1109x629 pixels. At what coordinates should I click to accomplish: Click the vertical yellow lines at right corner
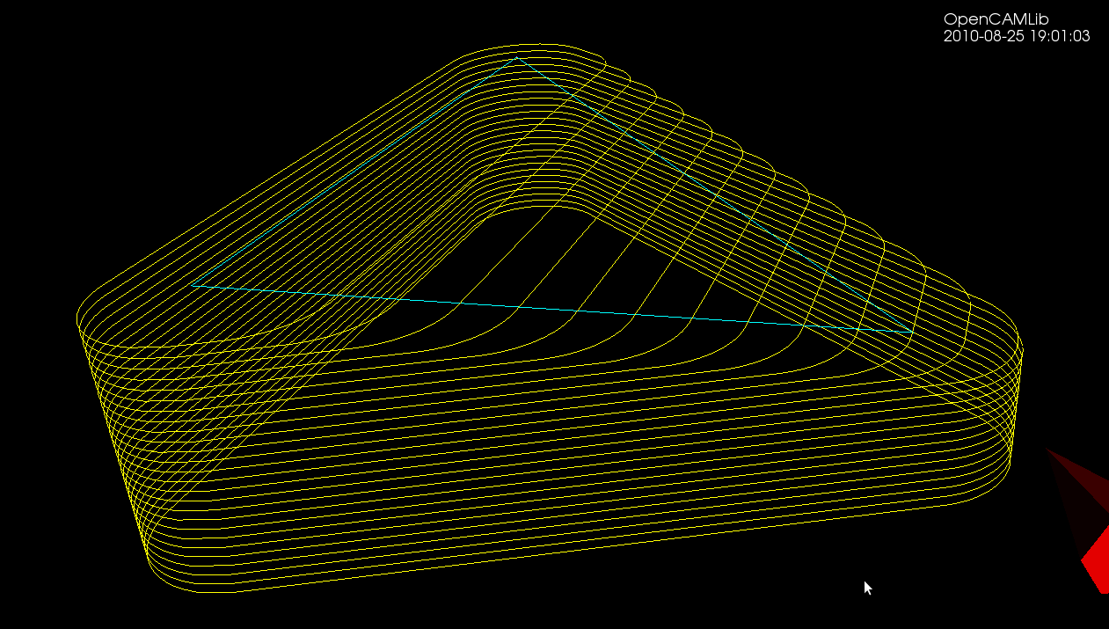pos(1016,405)
